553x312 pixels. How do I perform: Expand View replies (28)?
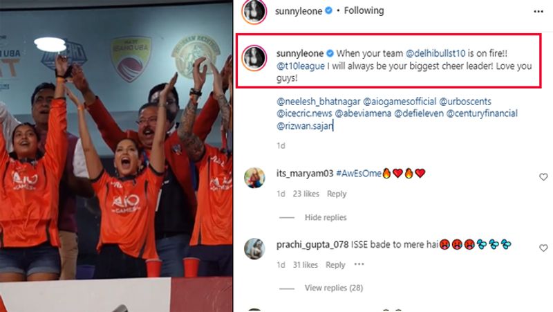(x=334, y=288)
